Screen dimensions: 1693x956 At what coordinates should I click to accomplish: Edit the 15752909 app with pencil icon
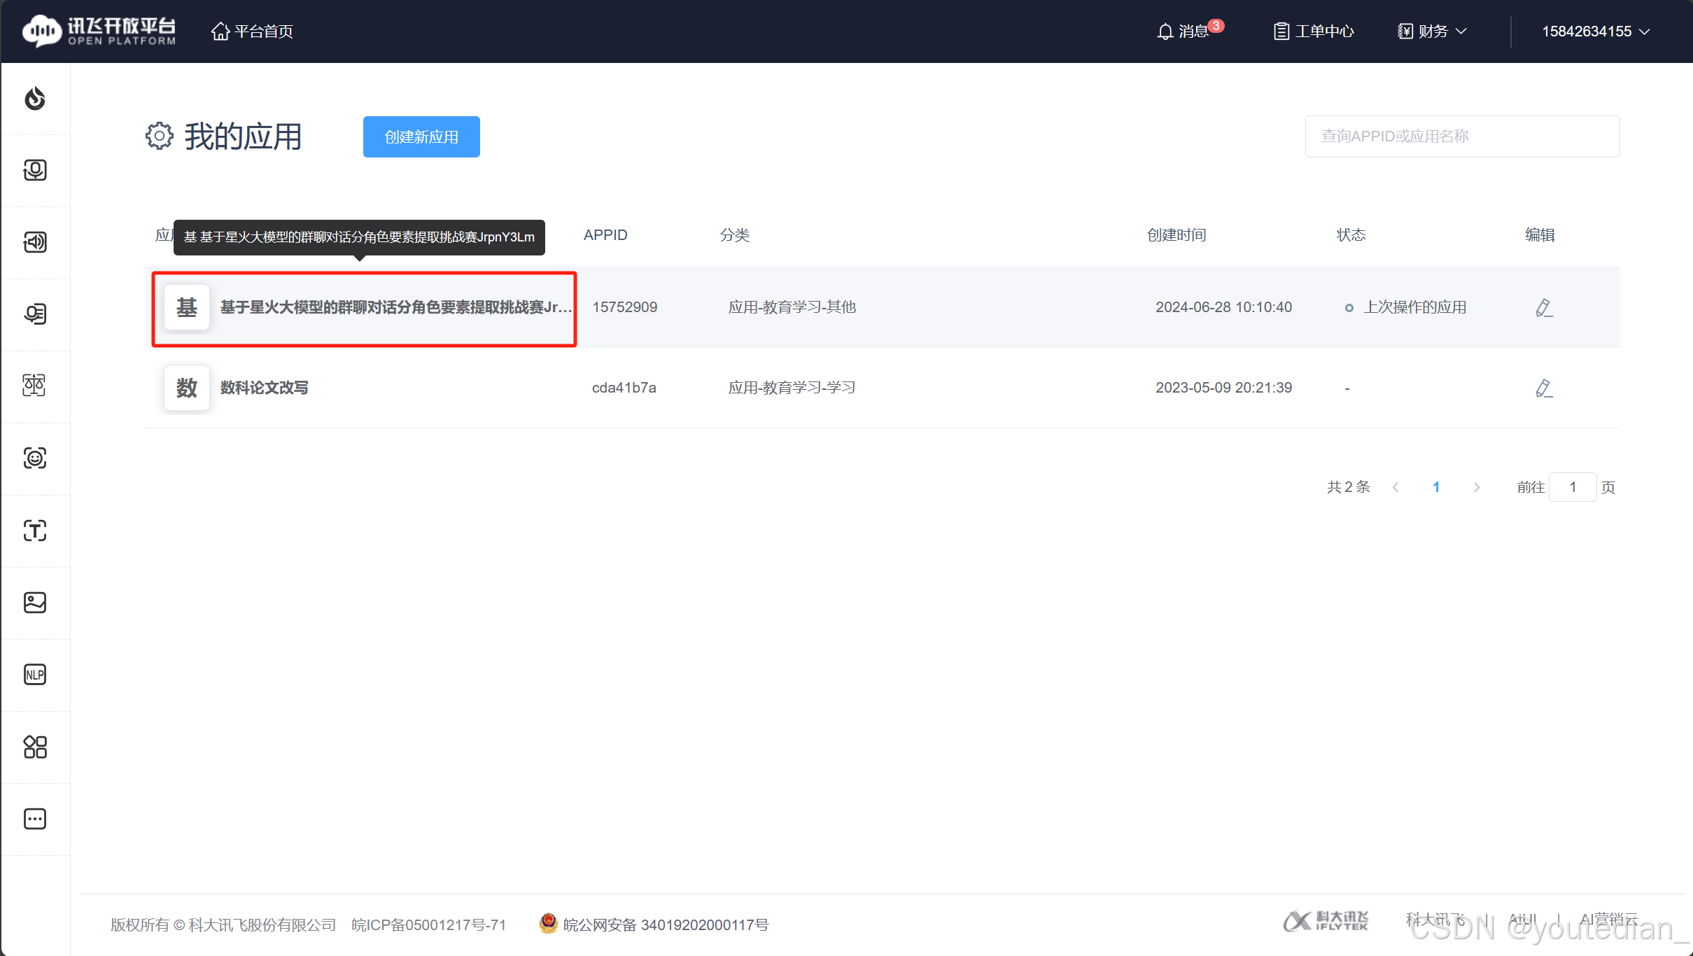(1544, 307)
